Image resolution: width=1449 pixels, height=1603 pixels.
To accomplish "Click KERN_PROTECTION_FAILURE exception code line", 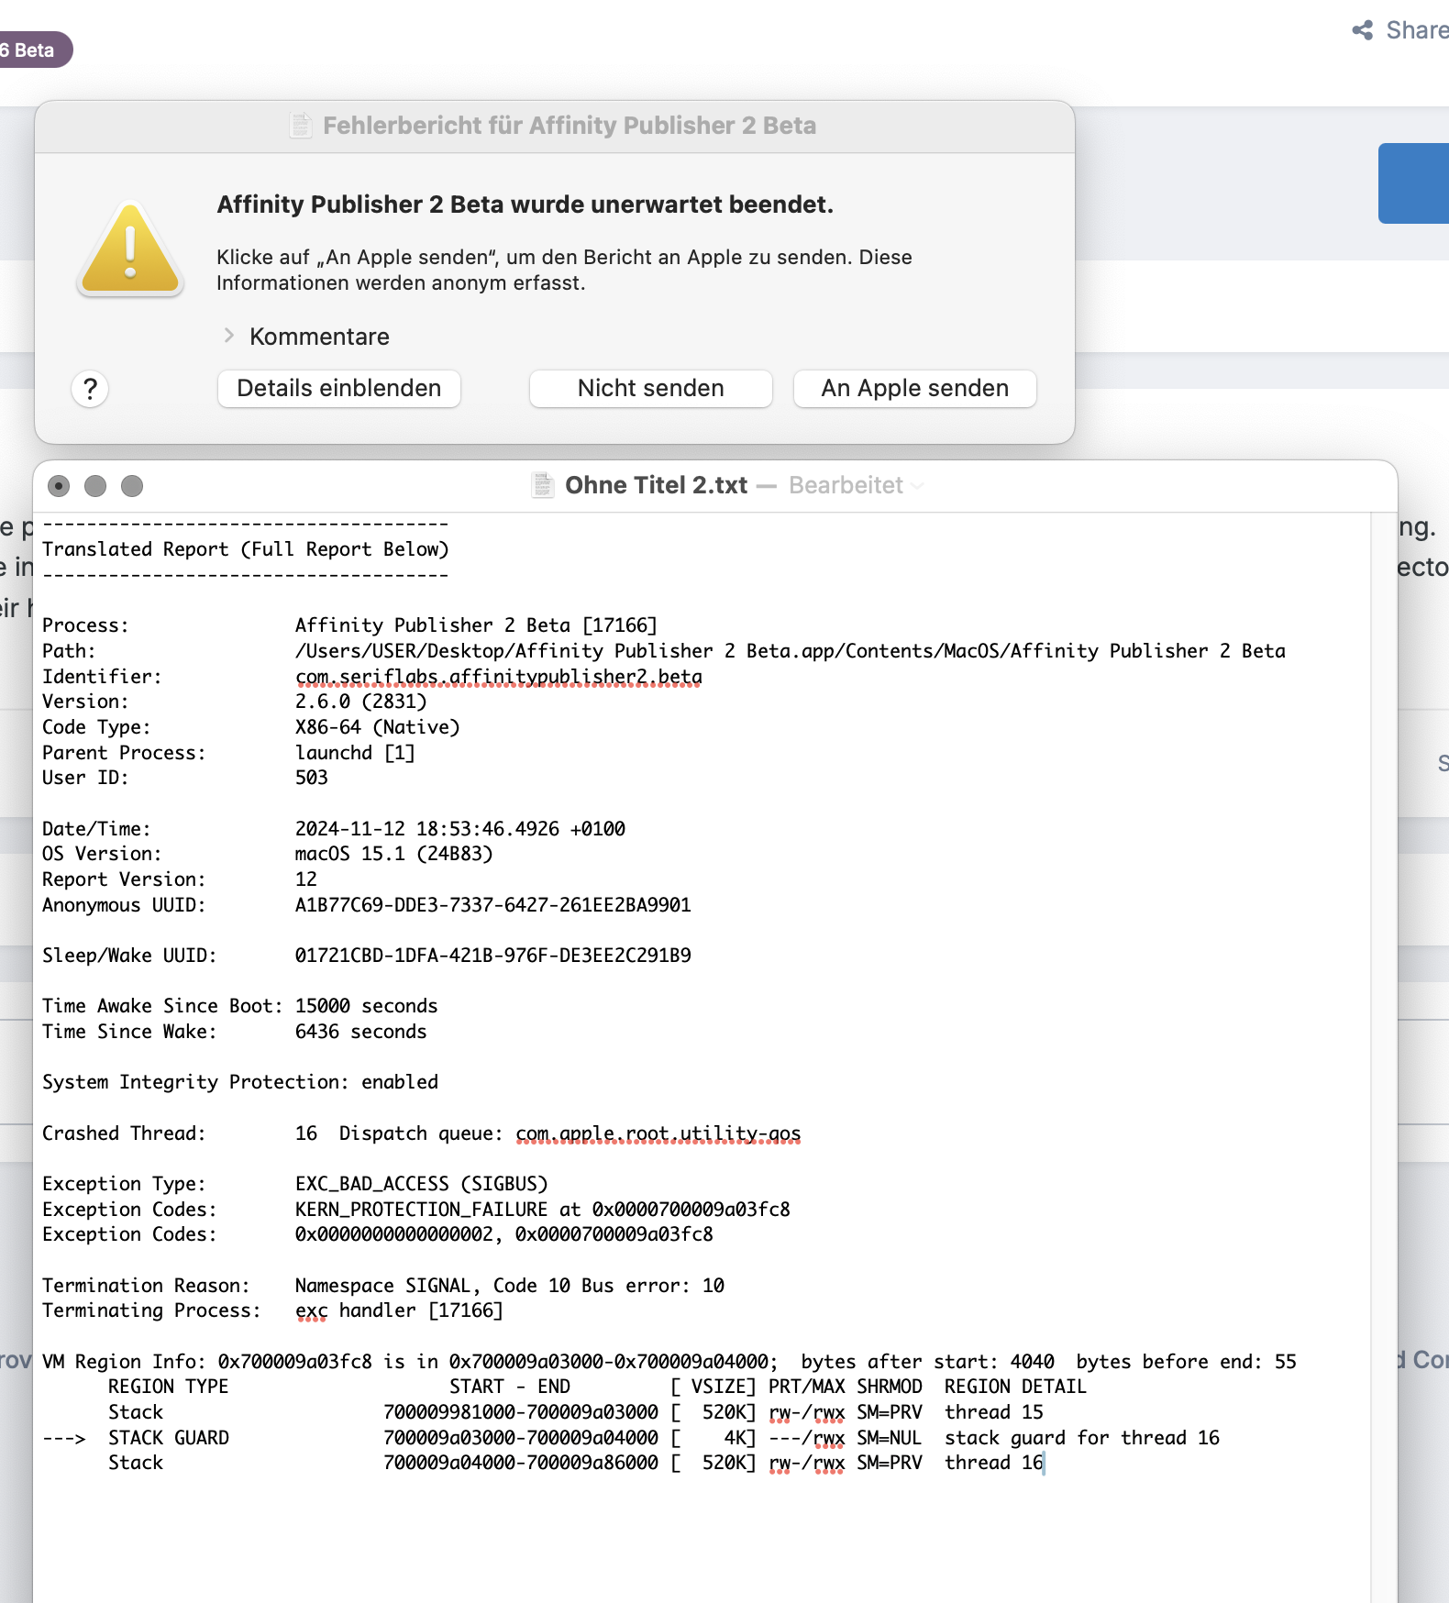I will point(542,1209).
